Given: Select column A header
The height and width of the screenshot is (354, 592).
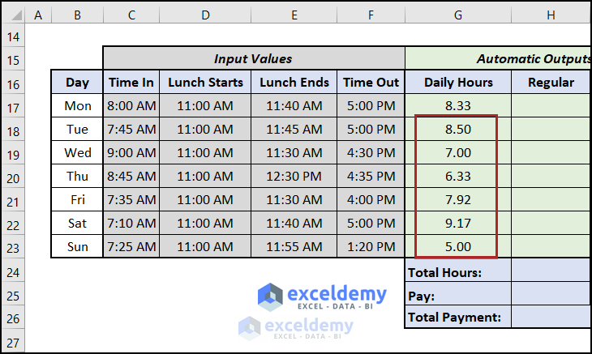Looking at the screenshot, I should click(x=38, y=15).
